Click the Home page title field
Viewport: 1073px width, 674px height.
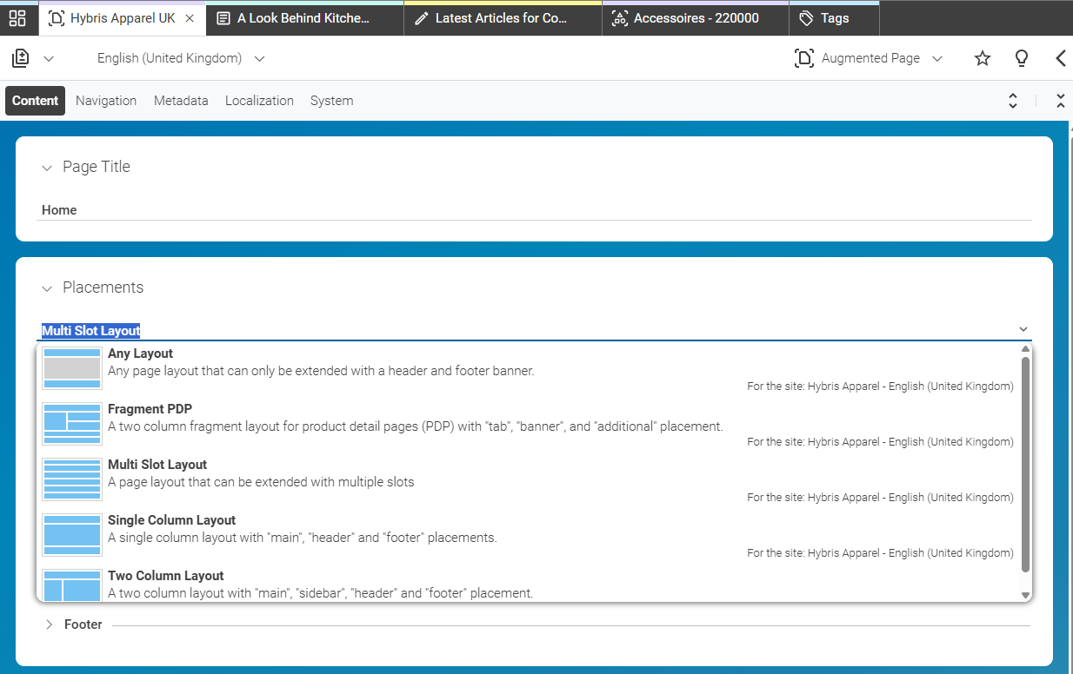(534, 210)
